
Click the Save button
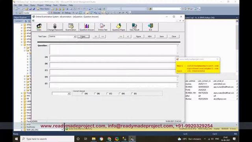(x=161, y=37)
